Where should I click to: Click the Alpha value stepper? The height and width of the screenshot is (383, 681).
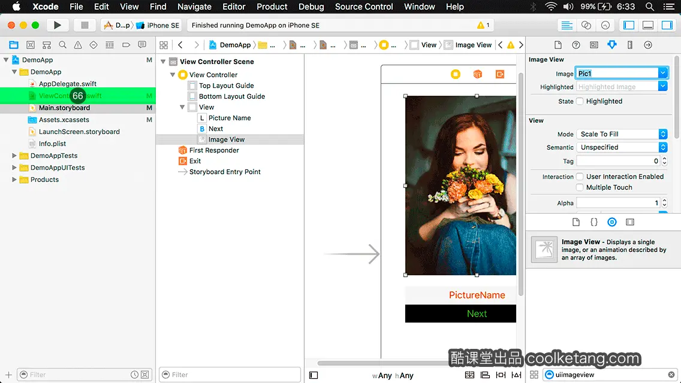[x=664, y=202]
